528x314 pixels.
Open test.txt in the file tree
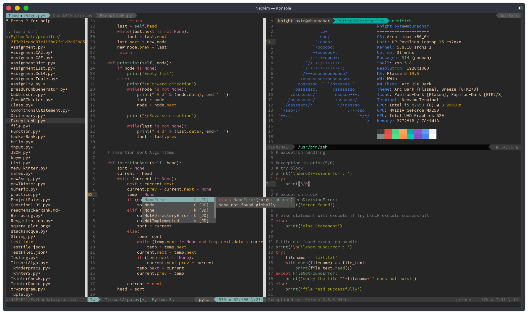tap(22, 242)
